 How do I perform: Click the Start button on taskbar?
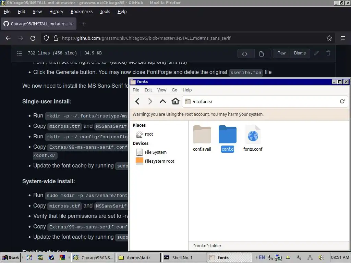coord(11,258)
